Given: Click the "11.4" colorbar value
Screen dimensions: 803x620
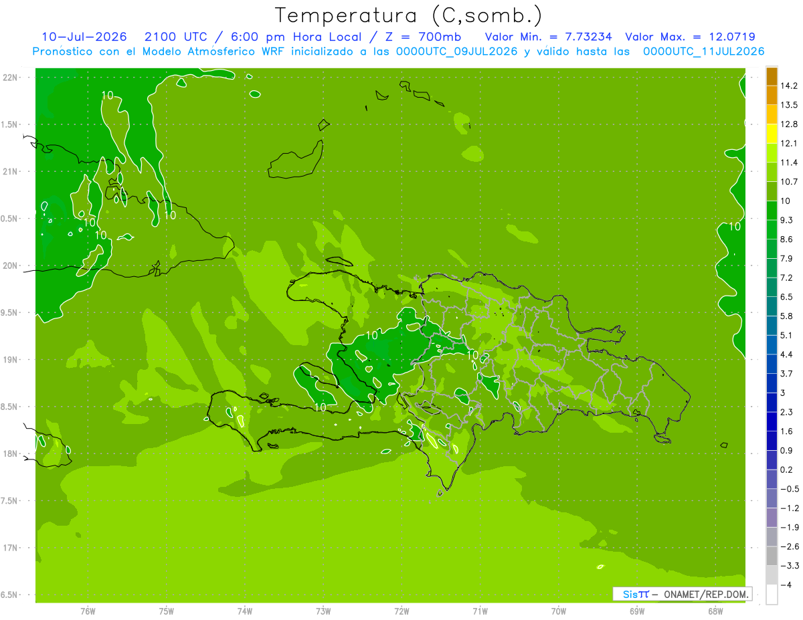Looking at the screenshot, I should click(789, 163).
